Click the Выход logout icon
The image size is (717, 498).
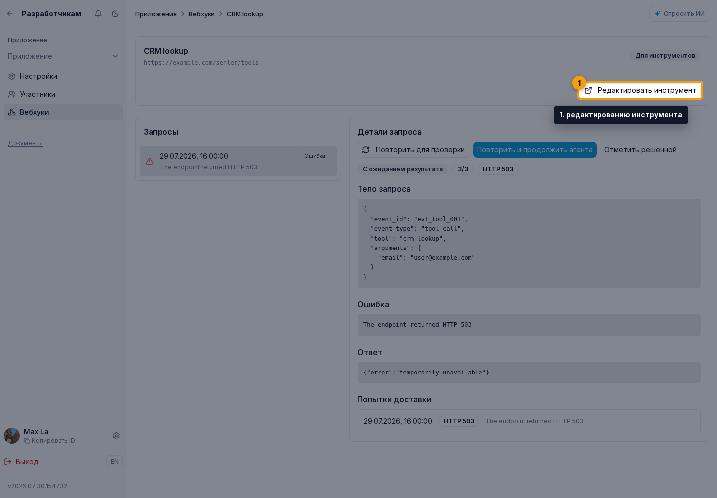click(x=8, y=462)
